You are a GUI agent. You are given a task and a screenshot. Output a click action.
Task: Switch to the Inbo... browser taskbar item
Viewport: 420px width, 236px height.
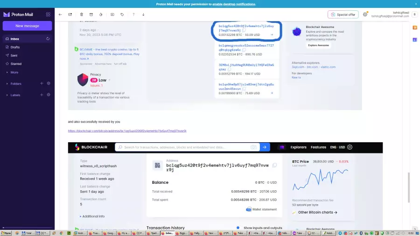168,233
